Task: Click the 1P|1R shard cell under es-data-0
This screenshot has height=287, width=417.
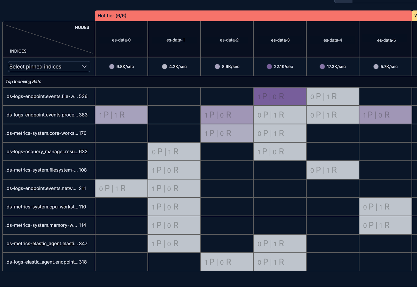Action: pyautogui.click(x=121, y=115)
